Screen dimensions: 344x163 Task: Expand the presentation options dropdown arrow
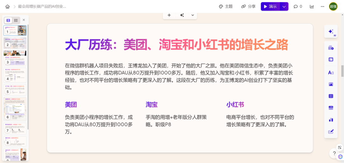click(x=284, y=6)
